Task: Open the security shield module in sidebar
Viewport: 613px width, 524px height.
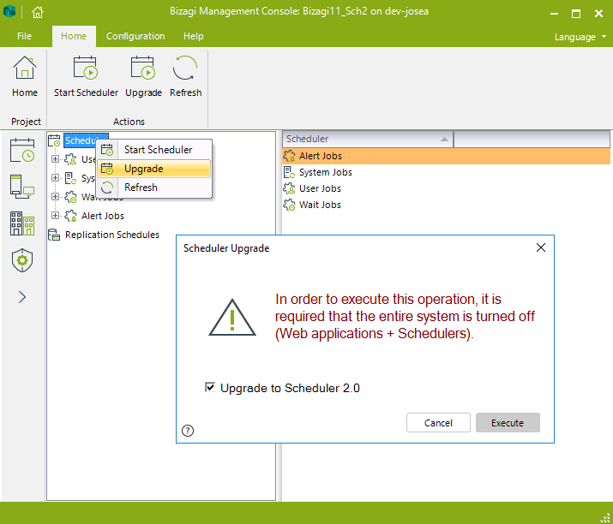Action: (x=22, y=260)
